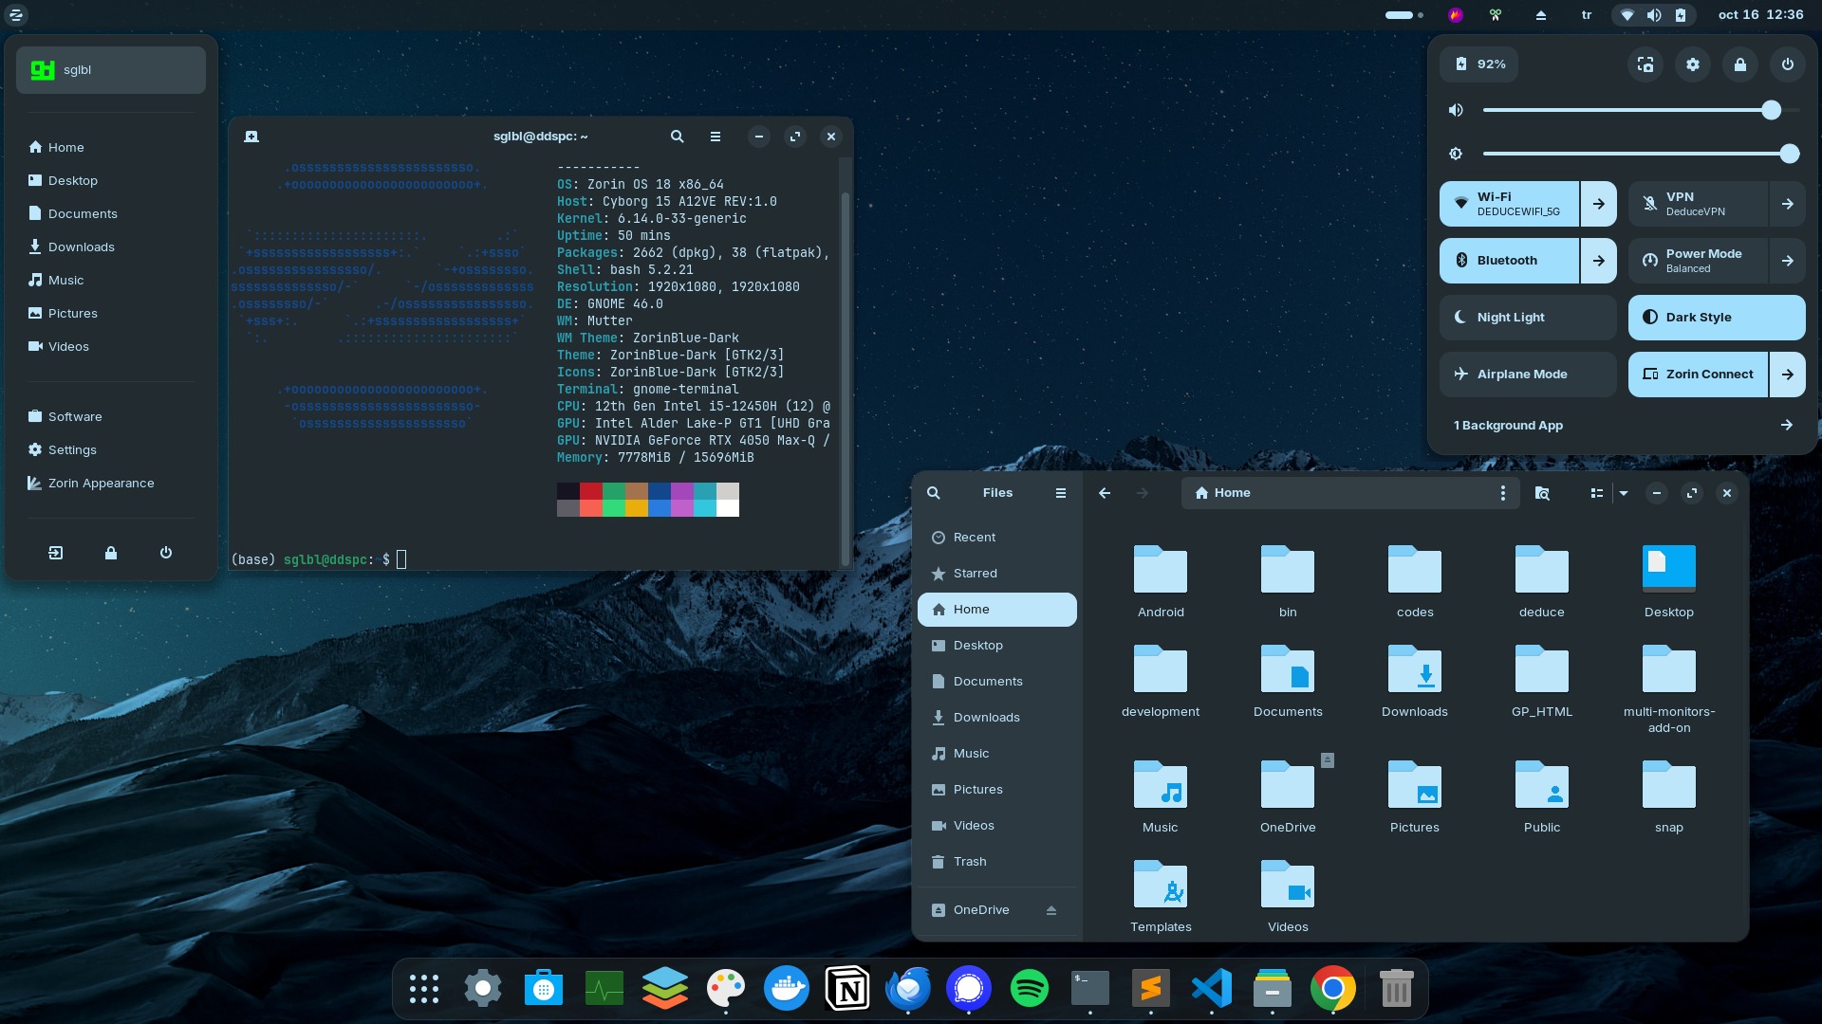Toggle Zorin Connect quick setting

(1698, 375)
